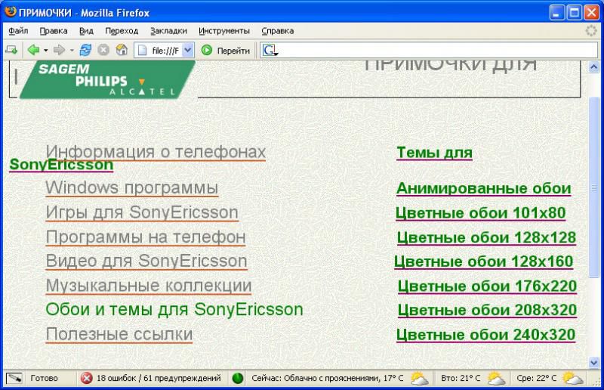604x390 pixels.
Task: Open the Forward button history dropdown arrow
Action: tap(72, 51)
